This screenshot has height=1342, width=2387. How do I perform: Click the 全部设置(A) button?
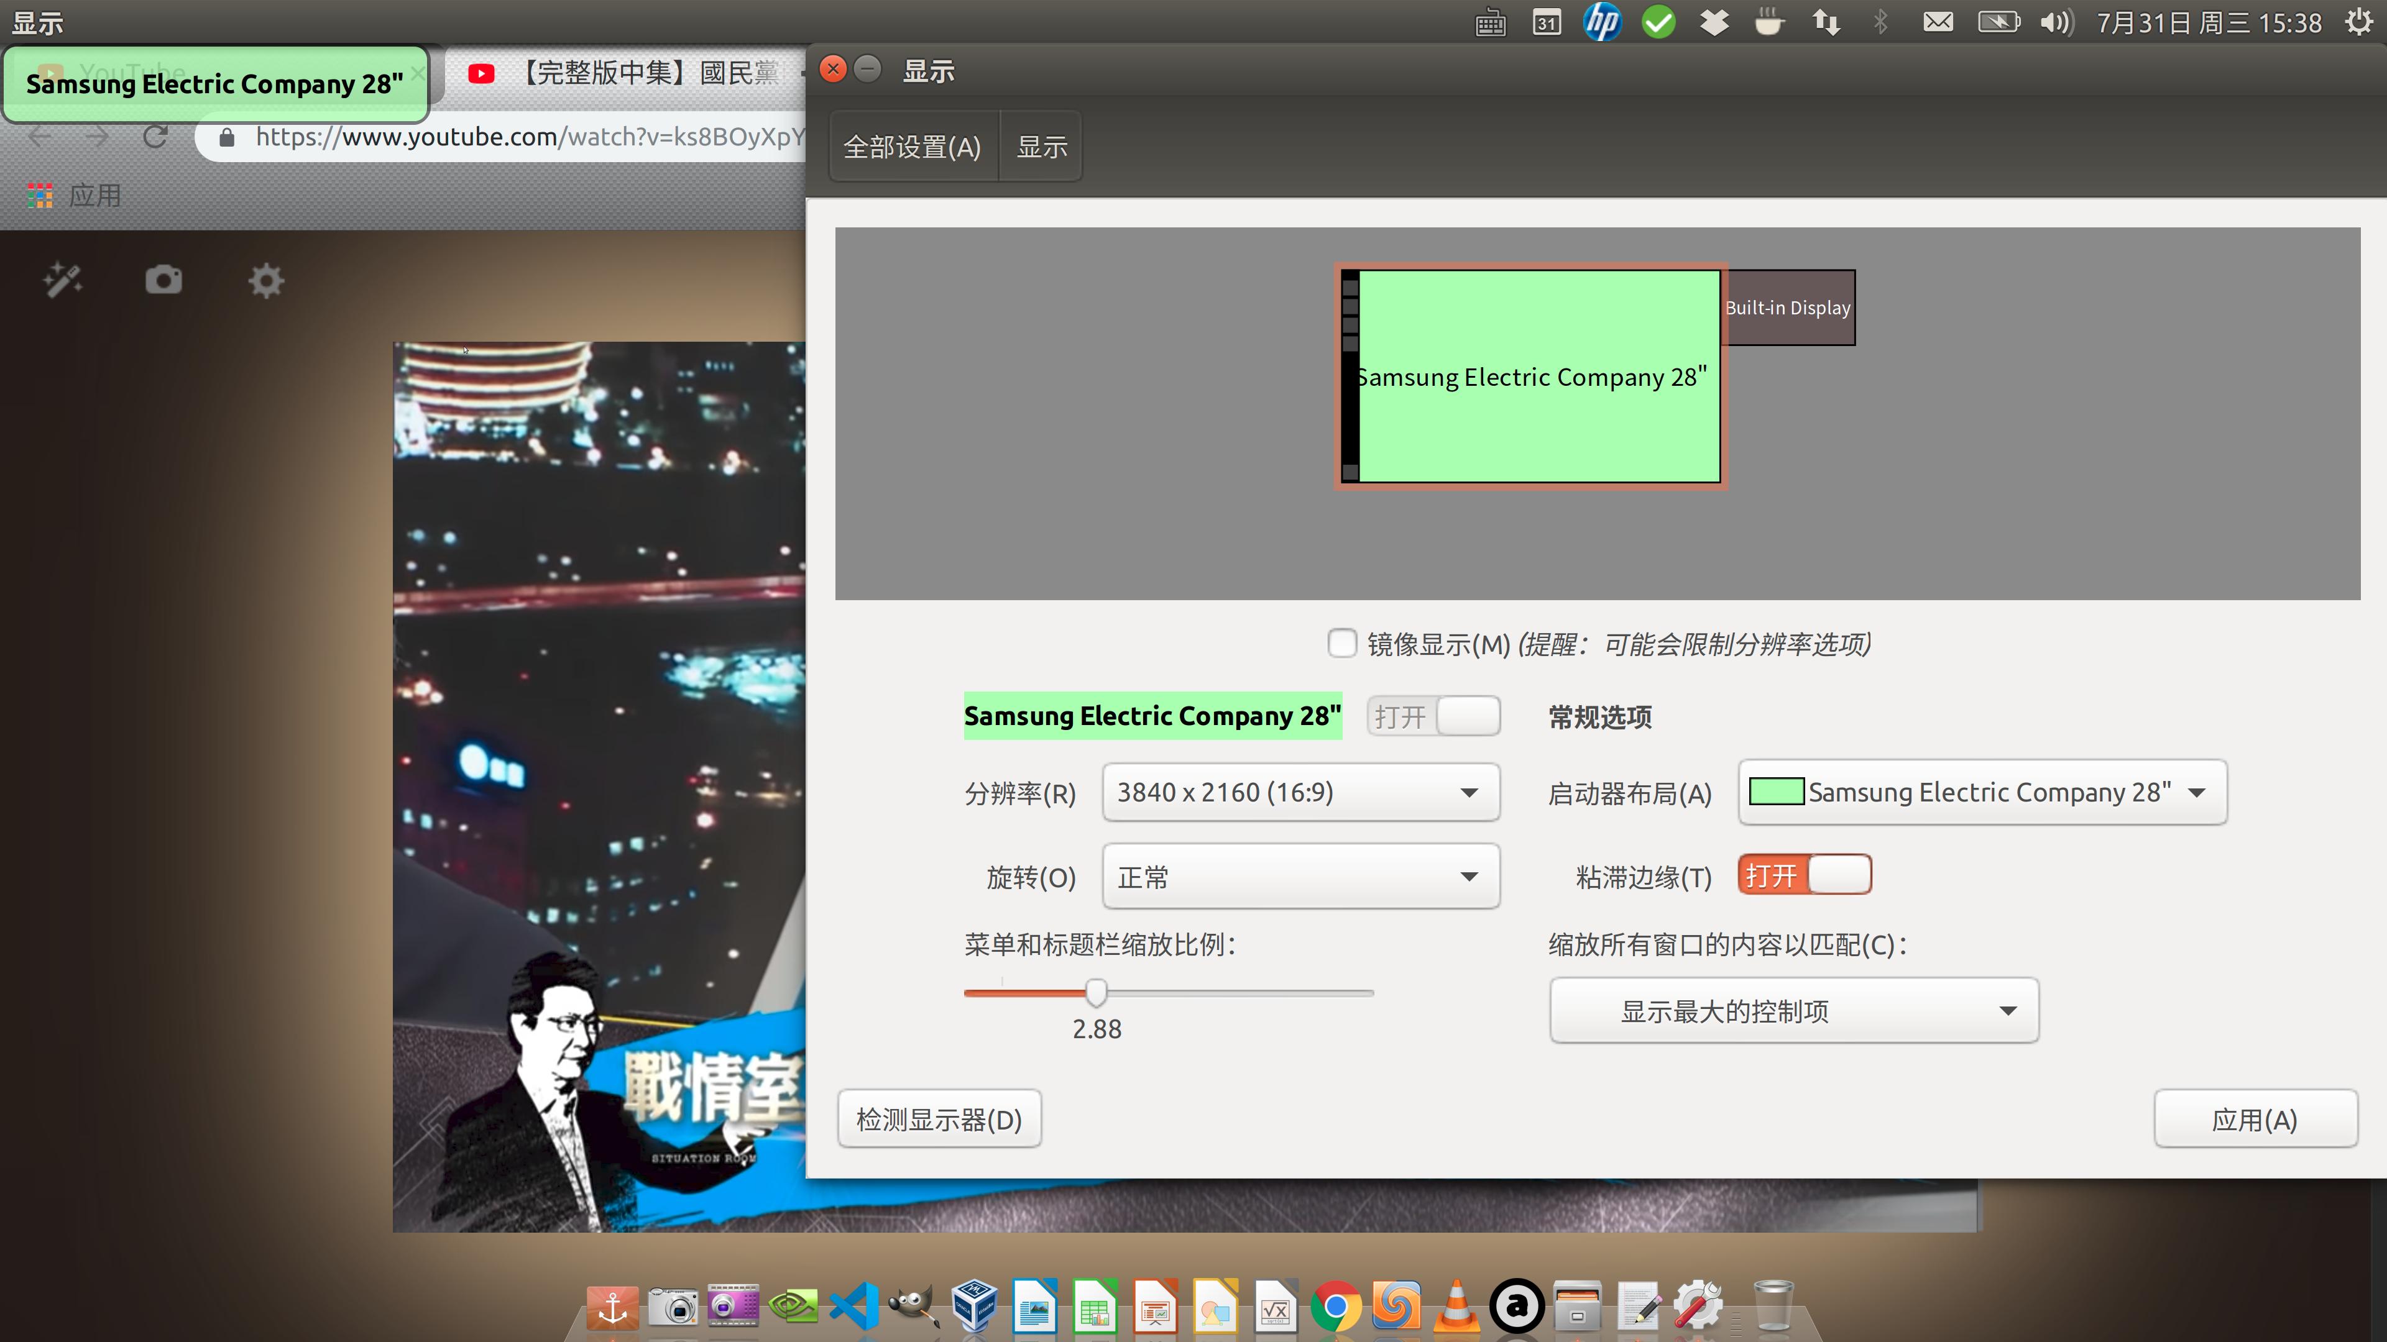tap(913, 147)
